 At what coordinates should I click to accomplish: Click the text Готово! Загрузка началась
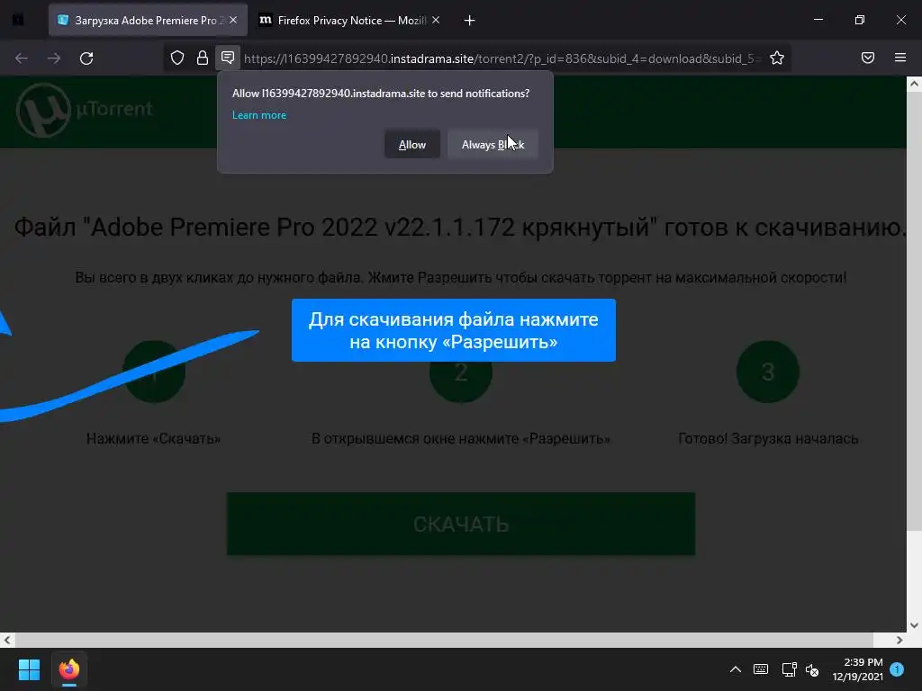click(x=768, y=438)
